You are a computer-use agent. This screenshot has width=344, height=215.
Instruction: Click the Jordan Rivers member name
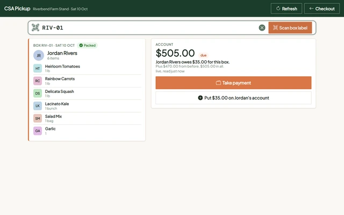62,53
